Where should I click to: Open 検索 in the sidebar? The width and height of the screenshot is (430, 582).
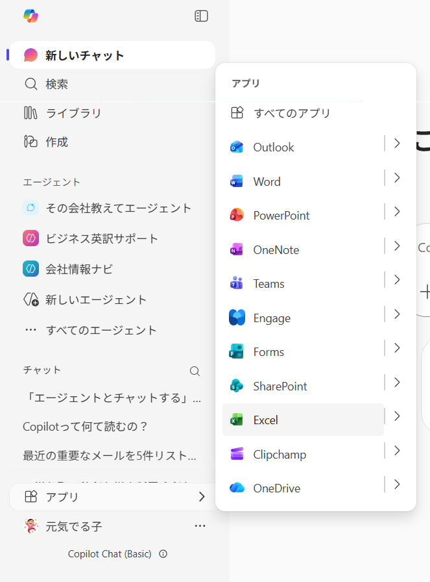click(56, 84)
